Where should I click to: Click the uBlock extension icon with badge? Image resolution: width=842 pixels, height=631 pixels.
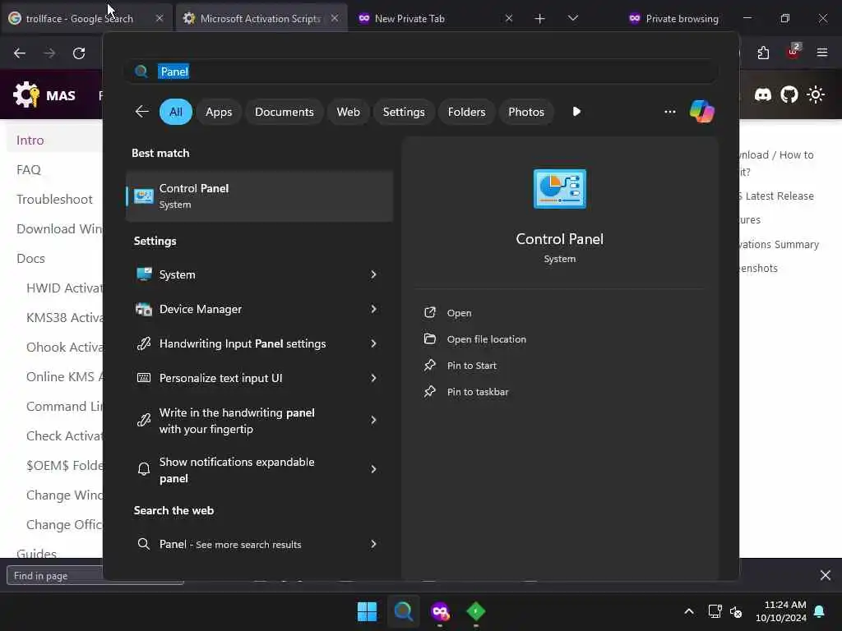click(793, 52)
